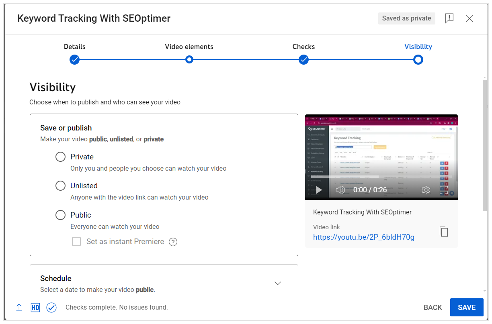The image size is (492, 324).
Task: Switch to the Video elements step
Action: click(189, 60)
